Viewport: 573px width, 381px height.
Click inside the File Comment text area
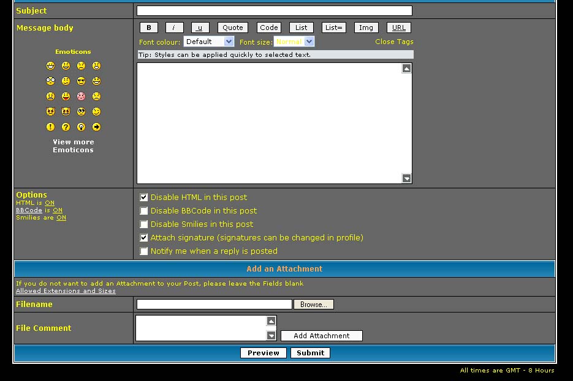pos(201,328)
